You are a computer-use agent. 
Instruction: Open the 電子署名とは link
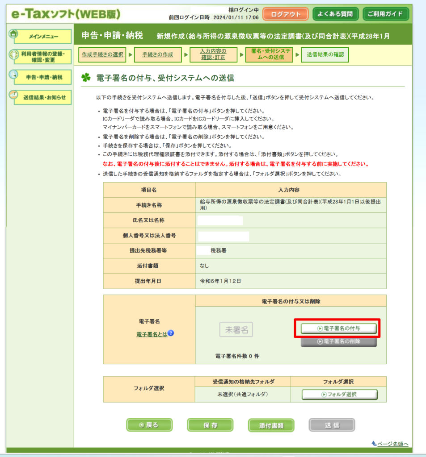[152, 333]
